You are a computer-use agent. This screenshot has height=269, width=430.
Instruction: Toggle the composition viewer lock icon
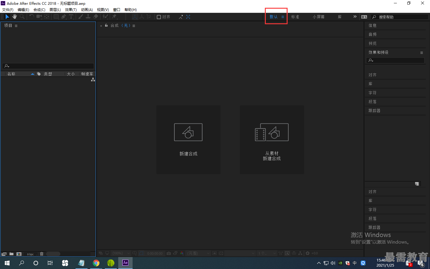point(106,25)
